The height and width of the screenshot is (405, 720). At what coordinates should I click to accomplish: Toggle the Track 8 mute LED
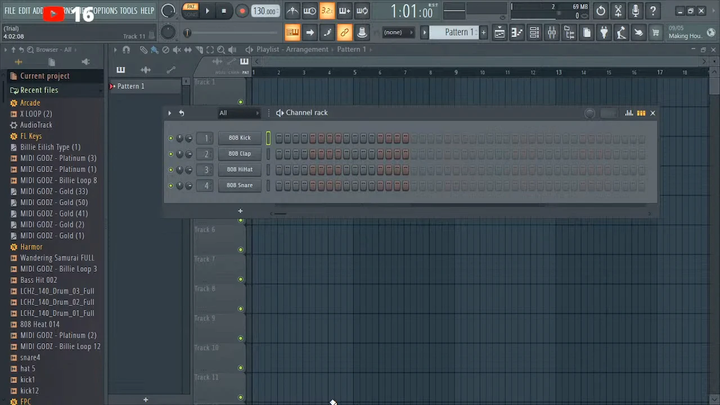pos(241,309)
